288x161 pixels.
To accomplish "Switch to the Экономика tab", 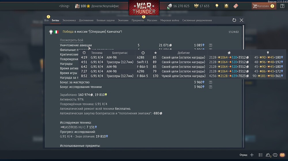I will (69, 20).
